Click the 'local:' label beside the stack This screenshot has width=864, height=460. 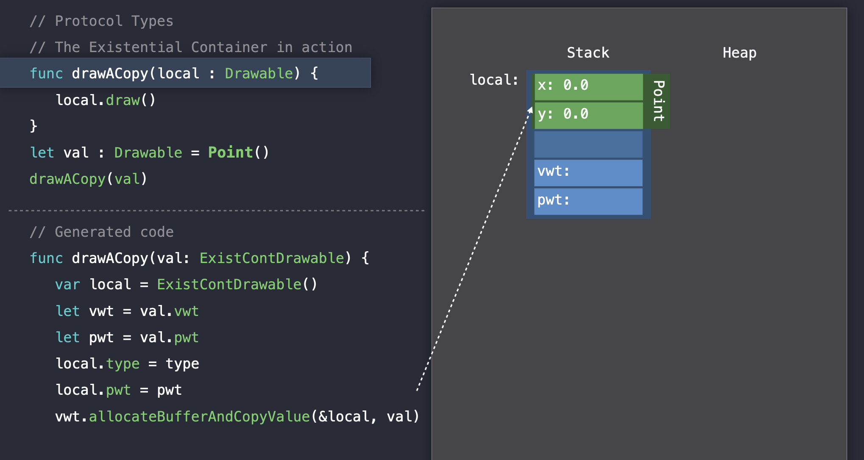[494, 80]
